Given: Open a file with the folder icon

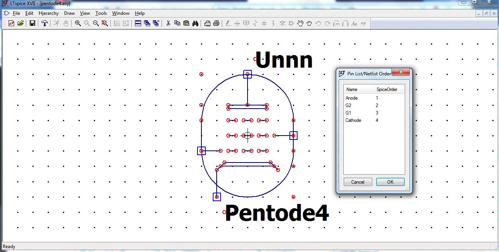Looking at the screenshot, I should [x=20, y=23].
